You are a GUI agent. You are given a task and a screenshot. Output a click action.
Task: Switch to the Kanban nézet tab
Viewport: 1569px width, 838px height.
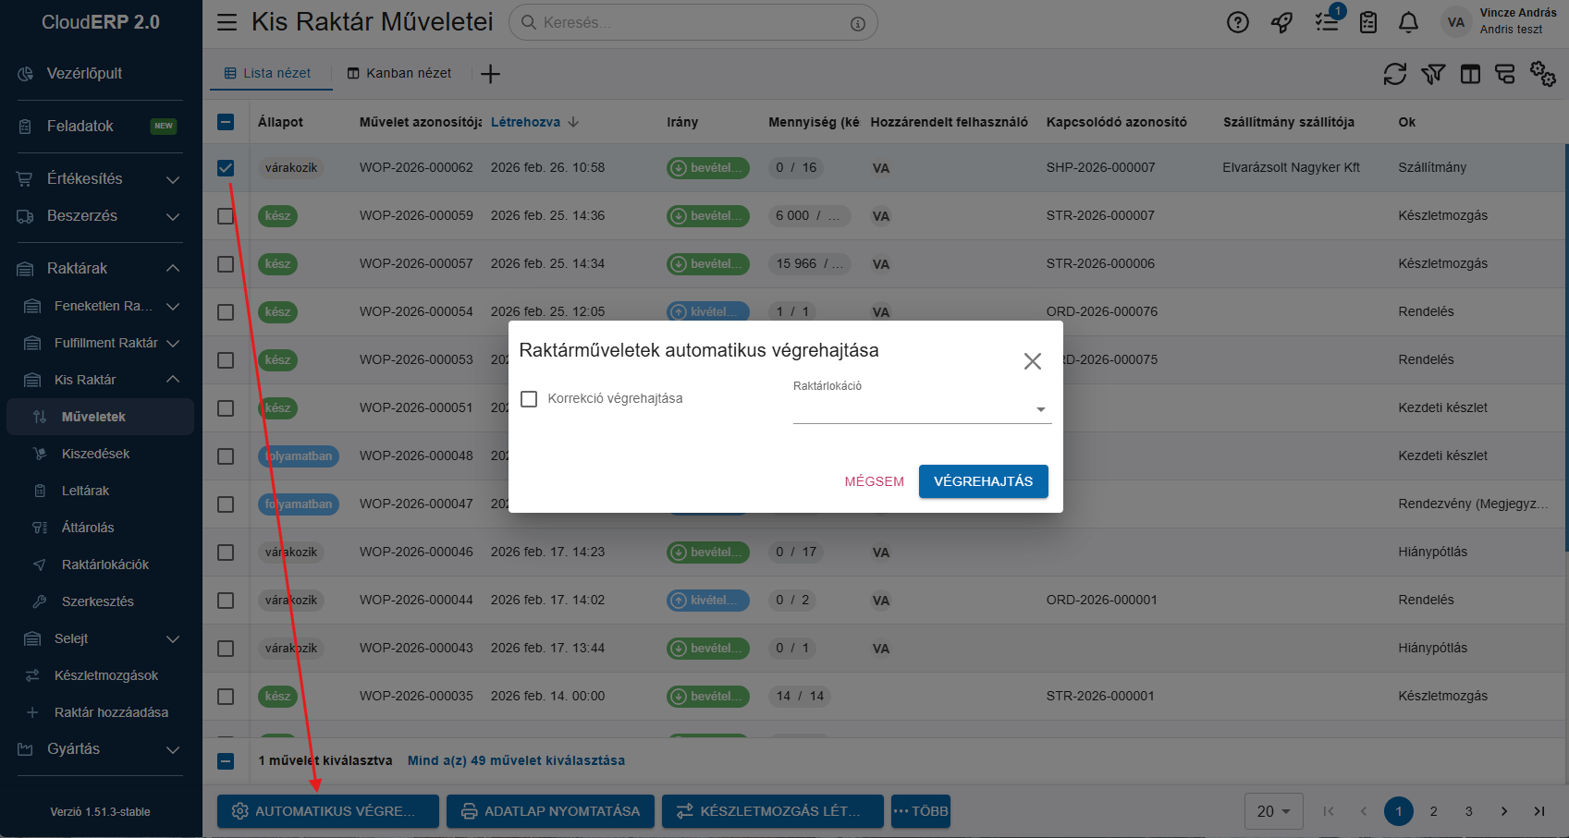click(x=399, y=73)
